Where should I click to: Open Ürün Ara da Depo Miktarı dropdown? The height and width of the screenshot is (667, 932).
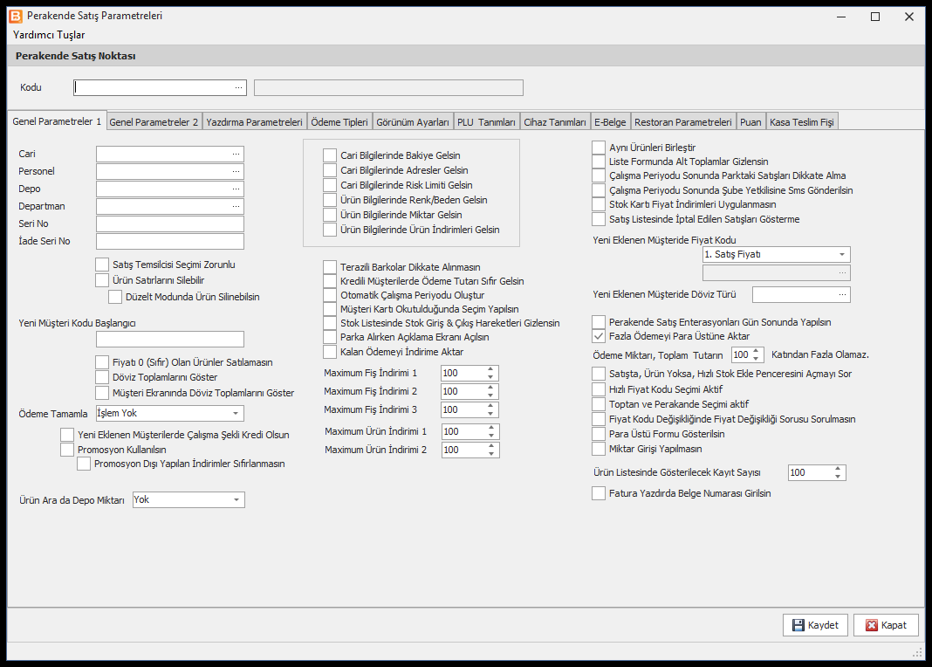(x=236, y=500)
